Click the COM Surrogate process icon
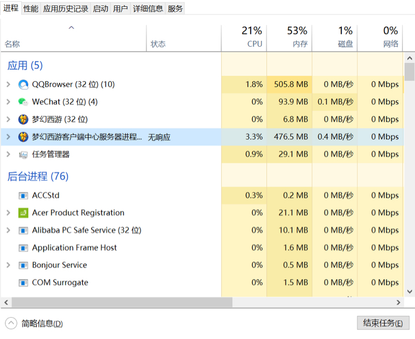Image resolution: width=415 pixels, height=339 pixels. [23, 282]
